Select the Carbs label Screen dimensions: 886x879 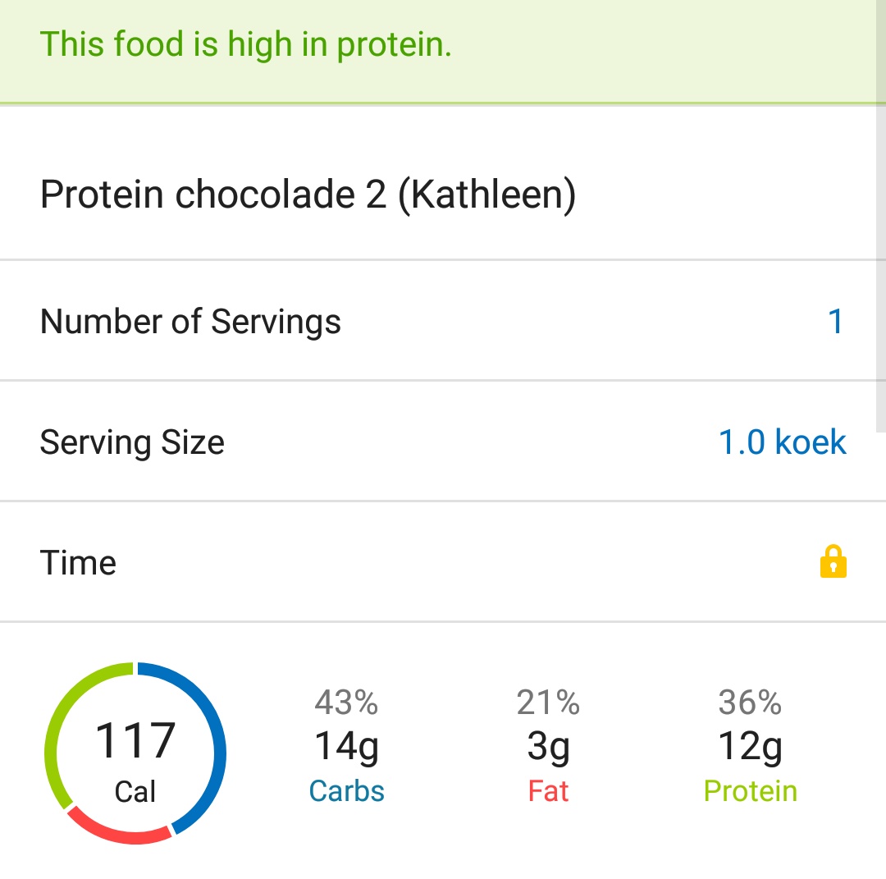coord(346,791)
